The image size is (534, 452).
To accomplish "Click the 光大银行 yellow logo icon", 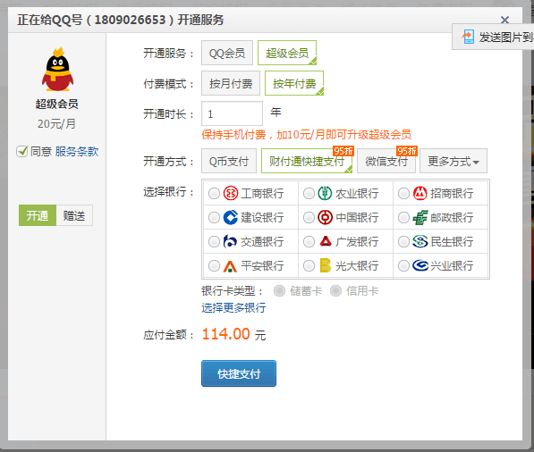I will [x=326, y=265].
